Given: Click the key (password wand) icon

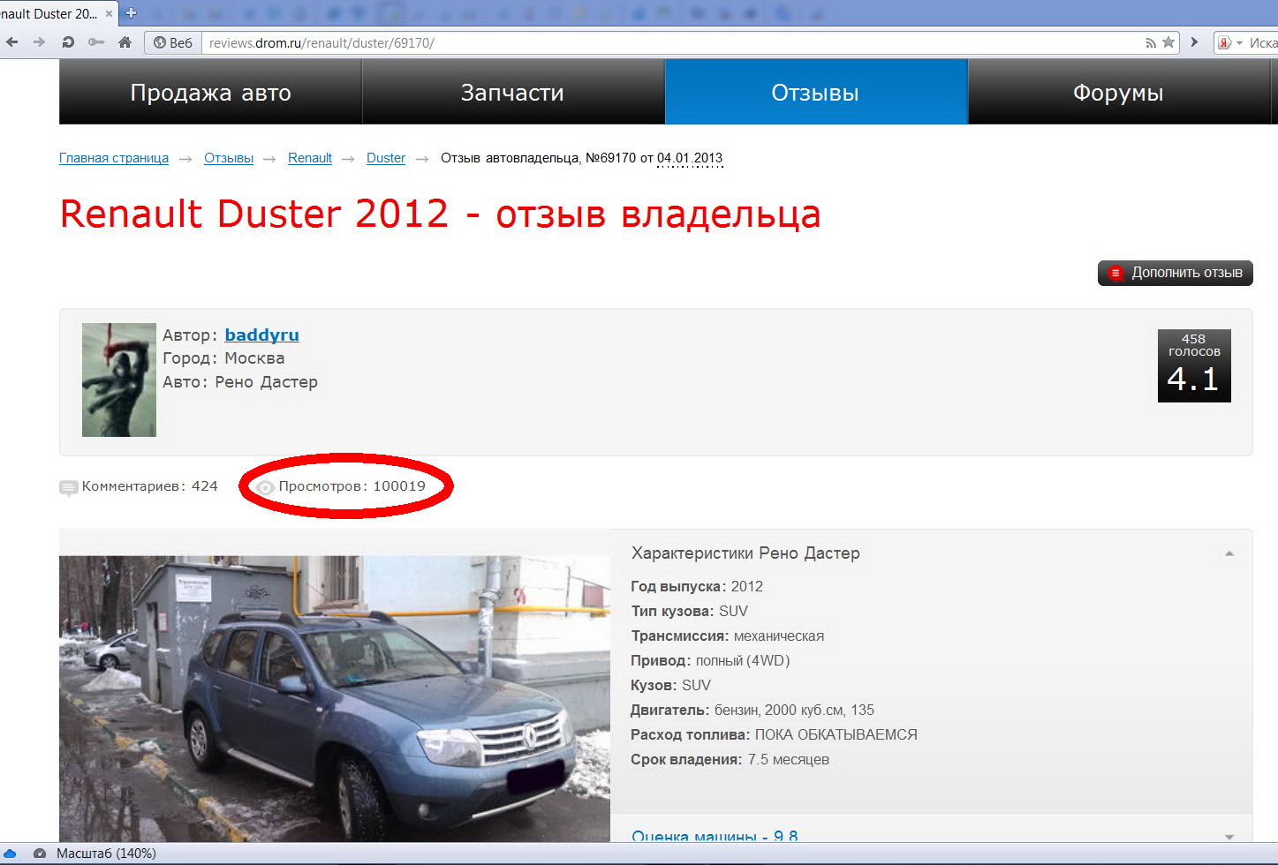Looking at the screenshot, I should 96,42.
